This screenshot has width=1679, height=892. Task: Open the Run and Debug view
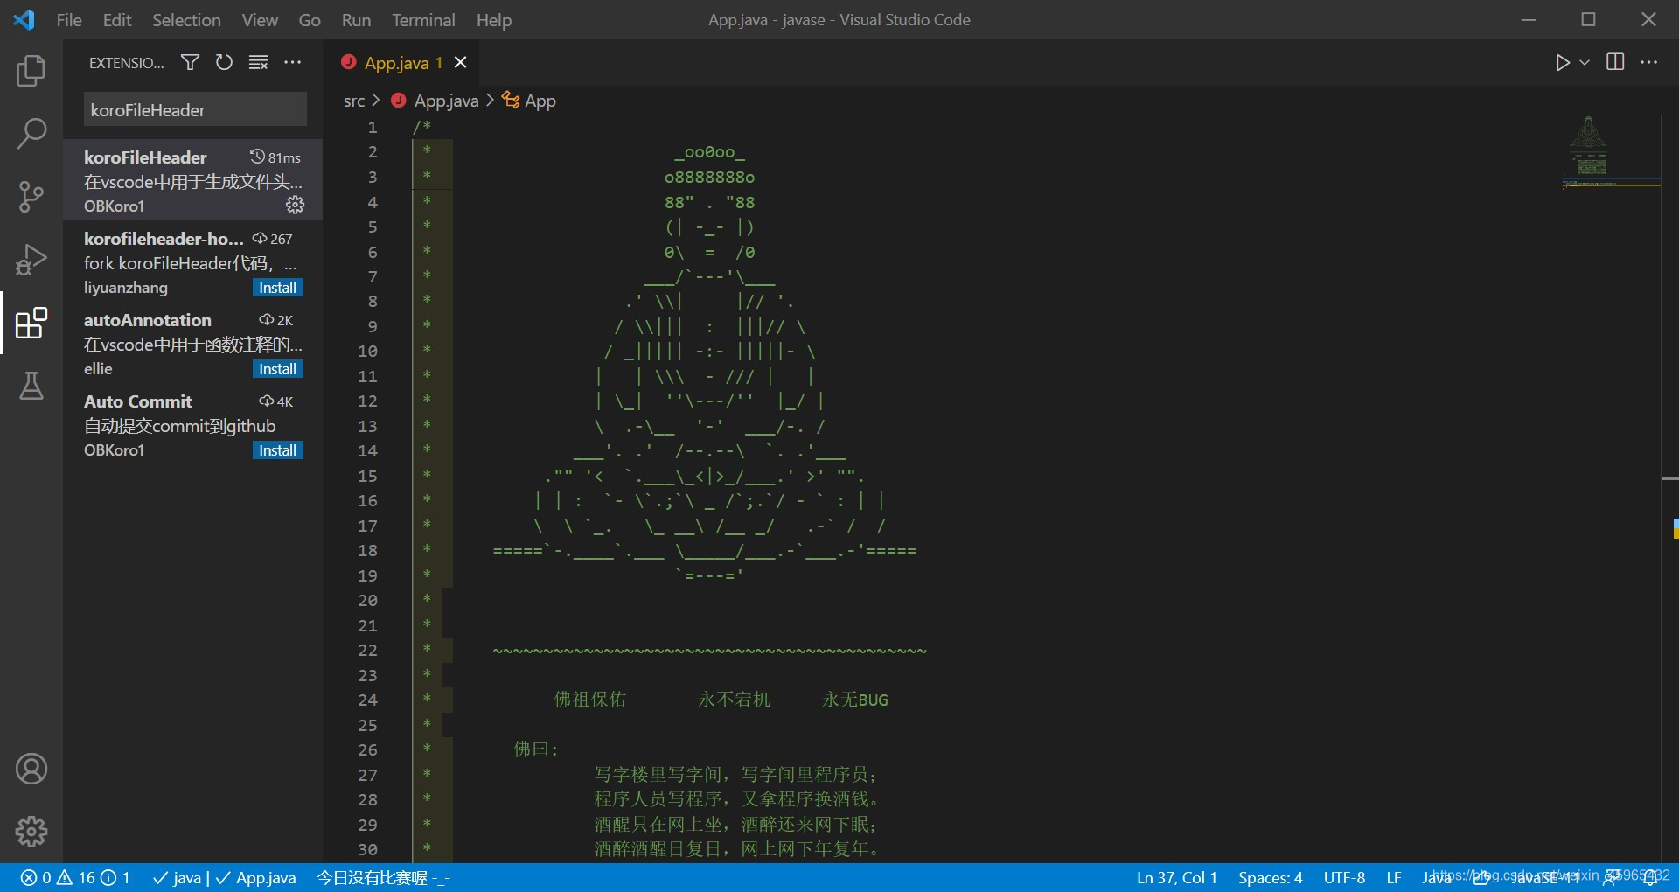tap(31, 260)
